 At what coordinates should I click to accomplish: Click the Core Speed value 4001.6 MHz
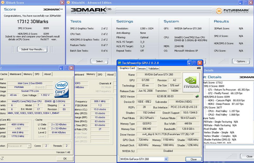(x=18, y=125)
